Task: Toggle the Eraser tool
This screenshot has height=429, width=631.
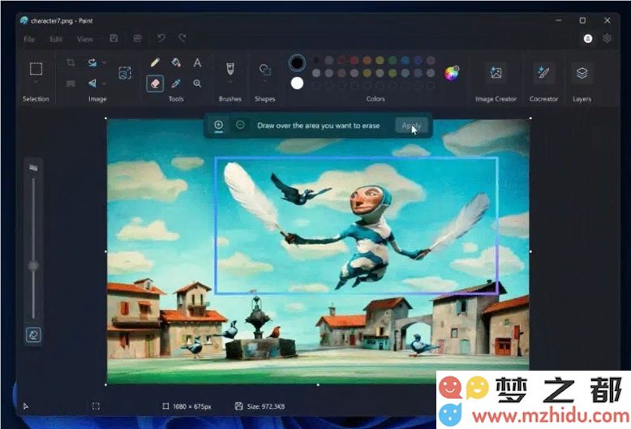Action: [x=155, y=84]
